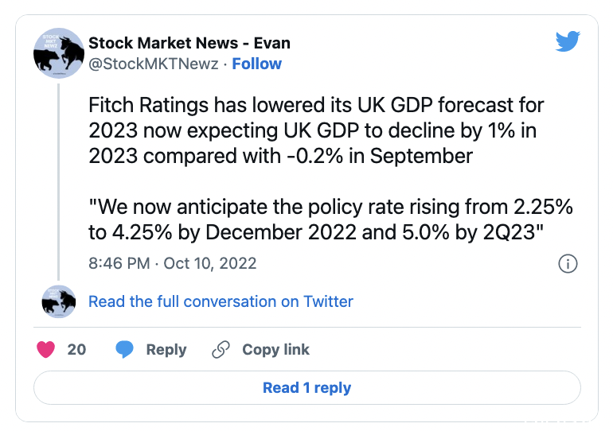Click the Fitch Ratings tweet text
The height and width of the screenshot is (431, 613).
[316, 130]
